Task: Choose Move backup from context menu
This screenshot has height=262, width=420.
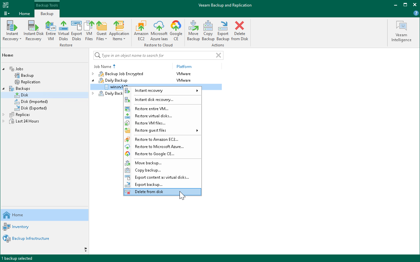Action: (162, 163)
